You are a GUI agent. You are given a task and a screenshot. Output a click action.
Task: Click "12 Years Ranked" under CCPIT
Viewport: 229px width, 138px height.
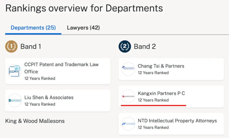[40, 78]
